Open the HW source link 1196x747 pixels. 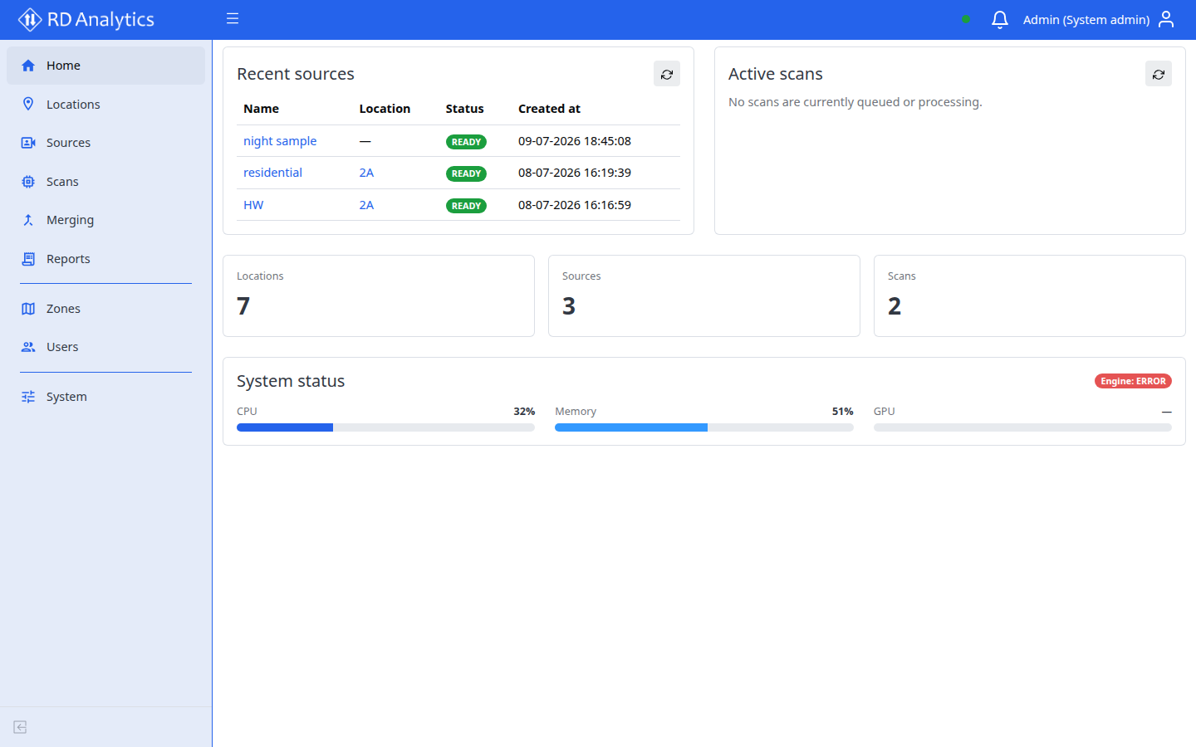[x=253, y=205]
